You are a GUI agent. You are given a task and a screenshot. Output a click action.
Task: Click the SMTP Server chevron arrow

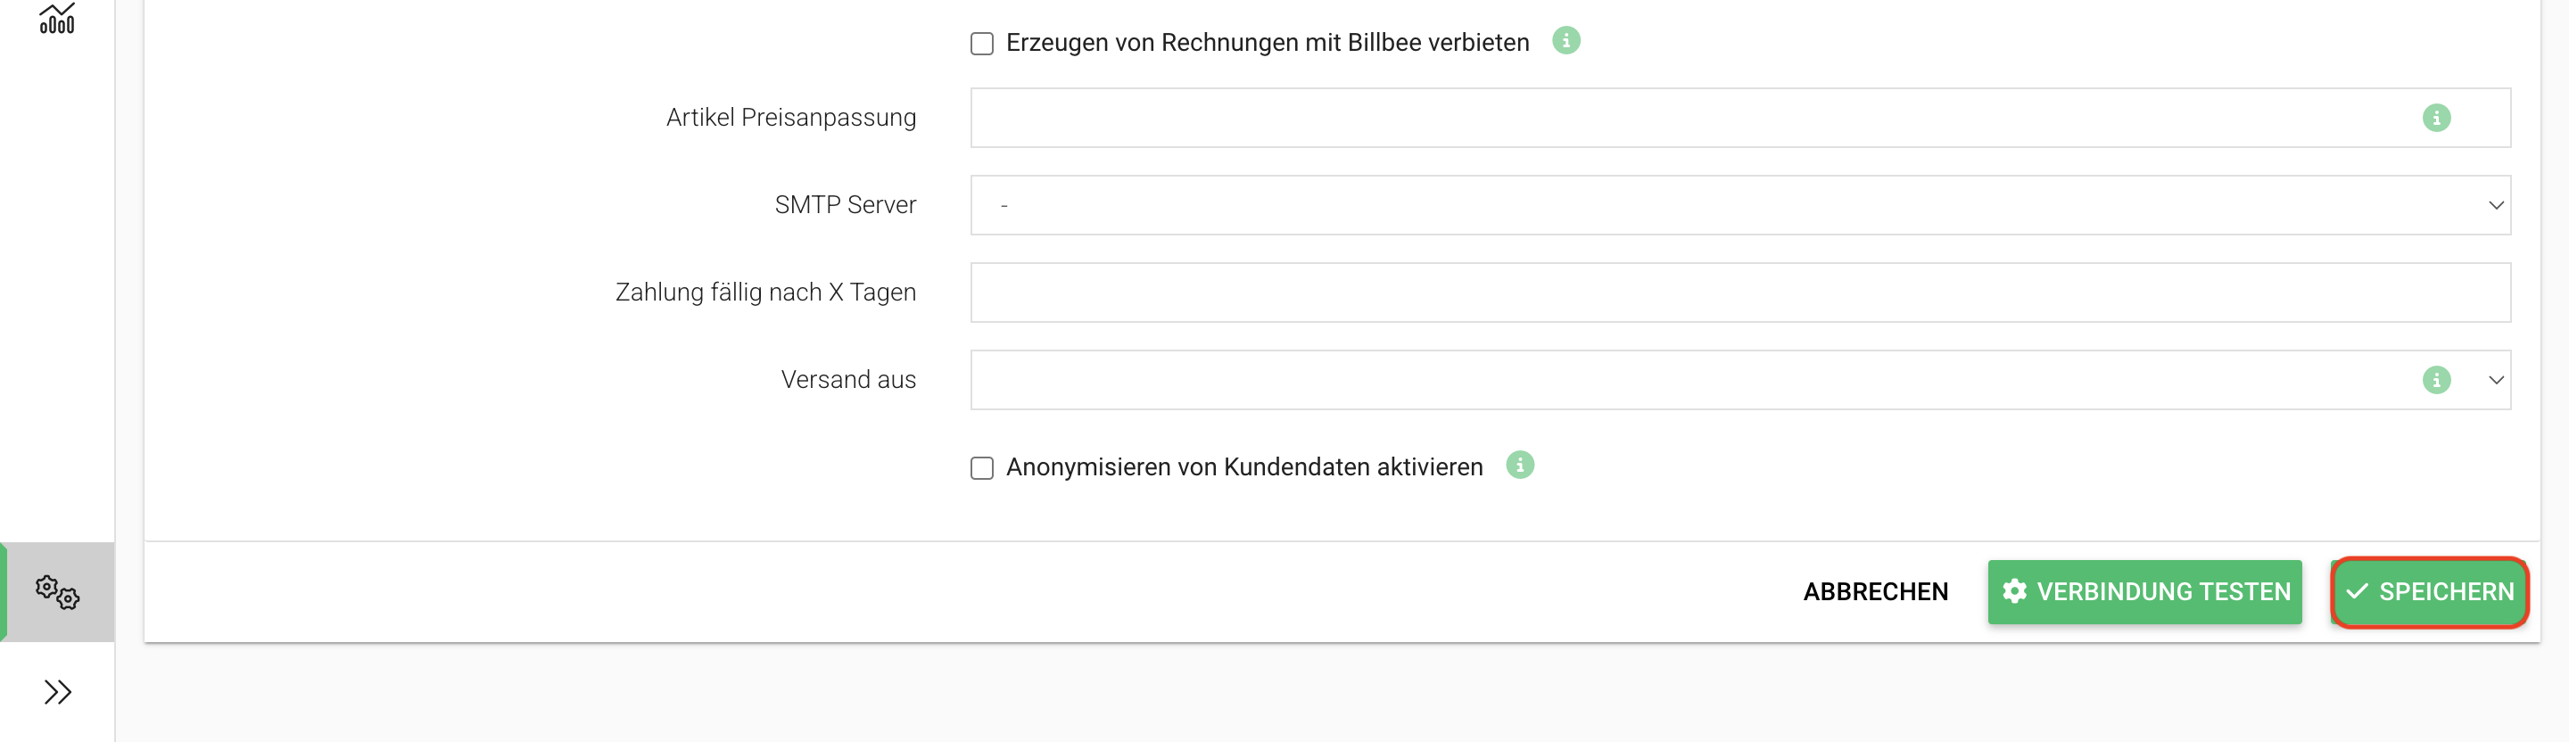(x=2496, y=205)
